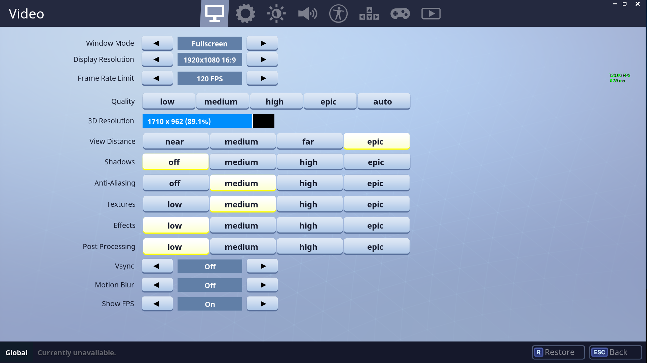Click the black 3D Resolution color swatch
647x363 pixels.
(263, 121)
